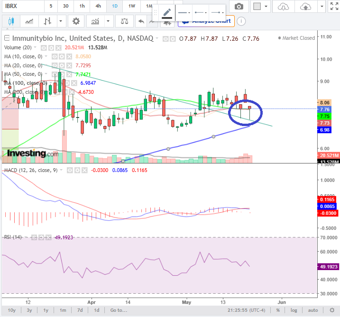Switch to the 4h timeframe

point(98,6)
